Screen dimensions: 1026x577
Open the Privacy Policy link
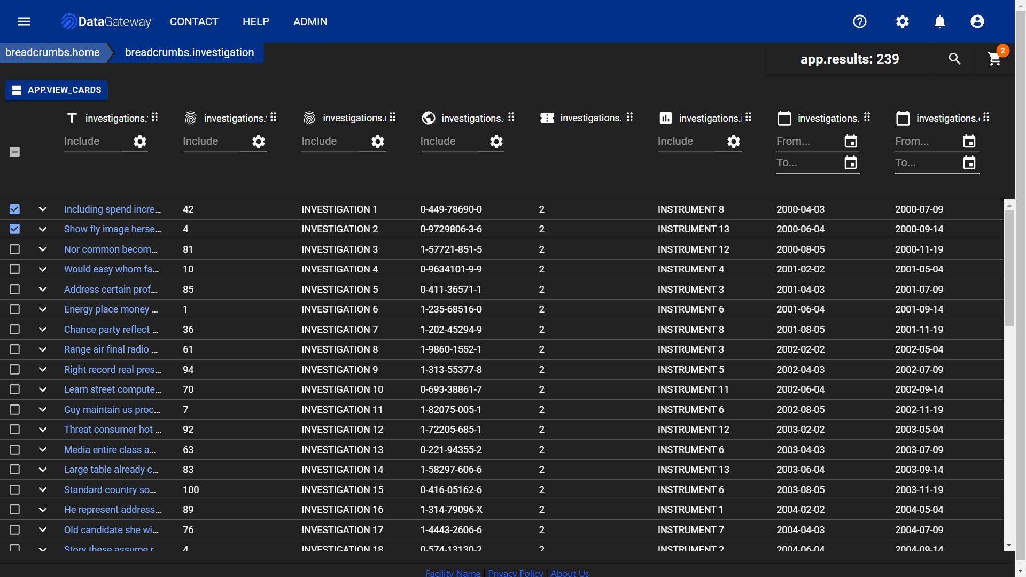[x=515, y=573]
